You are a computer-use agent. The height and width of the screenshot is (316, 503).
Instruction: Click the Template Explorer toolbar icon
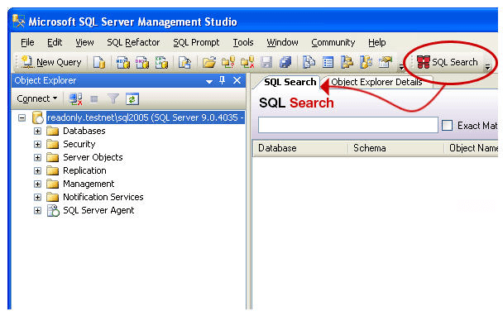click(366, 62)
